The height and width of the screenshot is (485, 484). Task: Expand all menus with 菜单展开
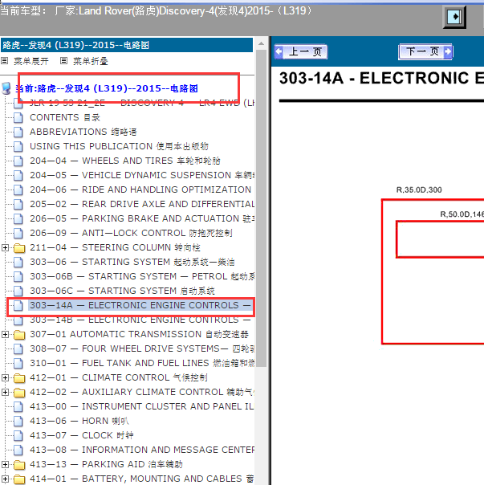pyautogui.click(x=31, y=61)
